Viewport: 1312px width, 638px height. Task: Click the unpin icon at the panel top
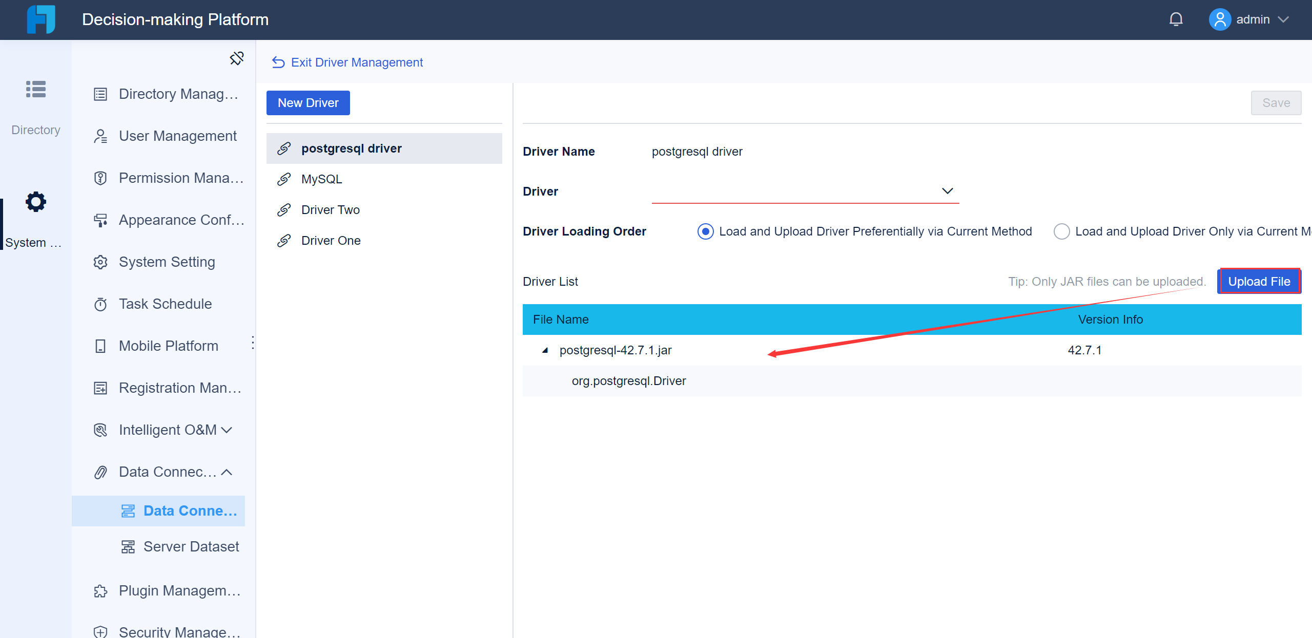click(x=236, y=58)
